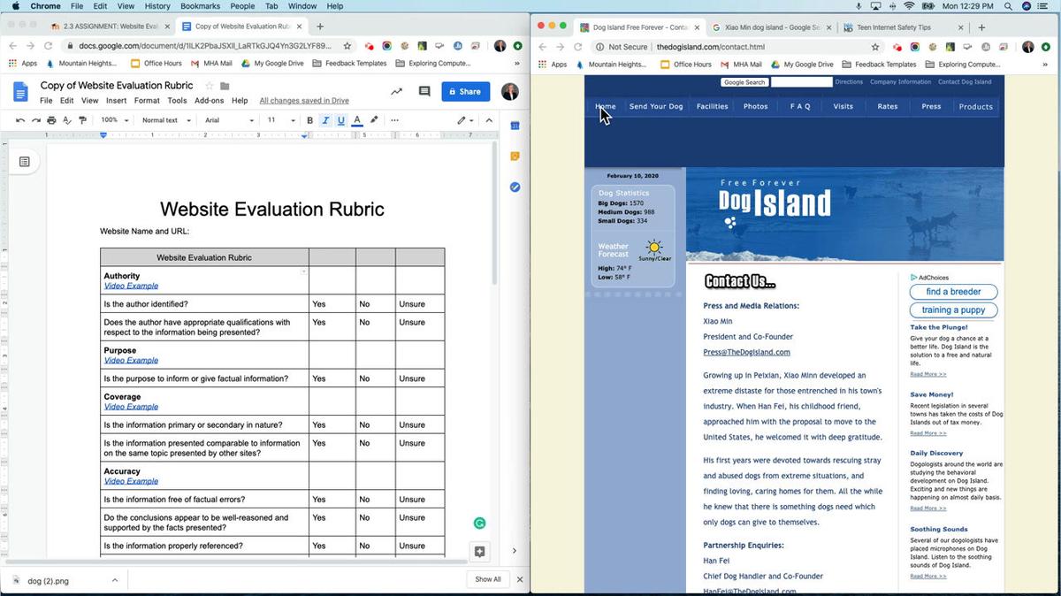Open the editing mode pencil dropdown
Image resolution: width=1061 pixels, height=596 pixels.
[x=464, y=120]
